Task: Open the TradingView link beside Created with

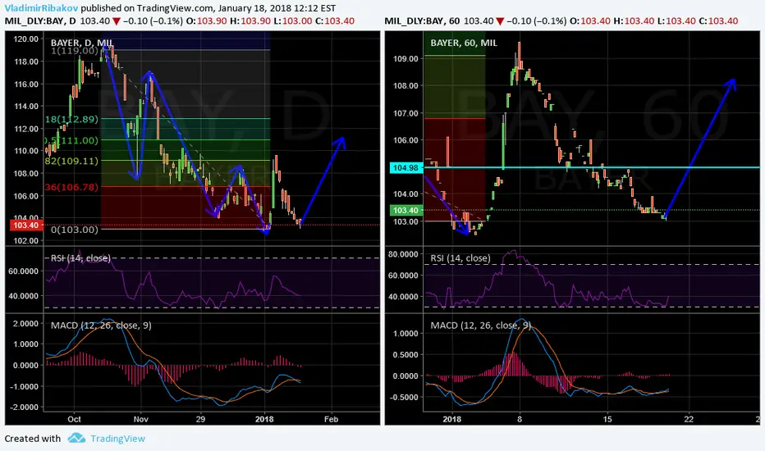Action: tap(117, 439)
